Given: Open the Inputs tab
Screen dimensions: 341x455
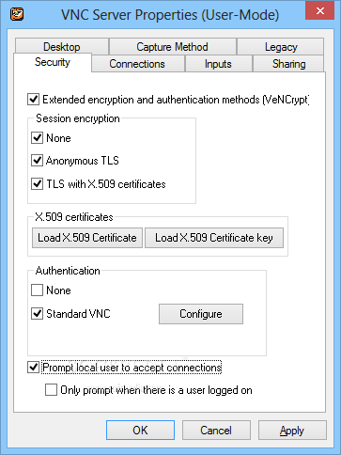Looking at the screenshot, I should 218,64.
